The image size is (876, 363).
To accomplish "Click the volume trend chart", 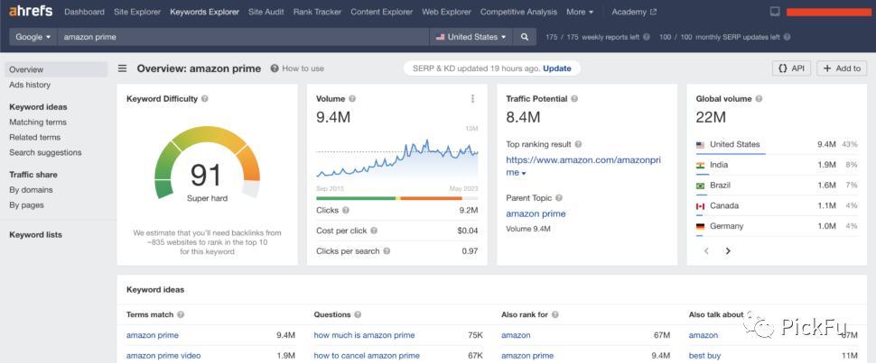I will click(397, 158).
